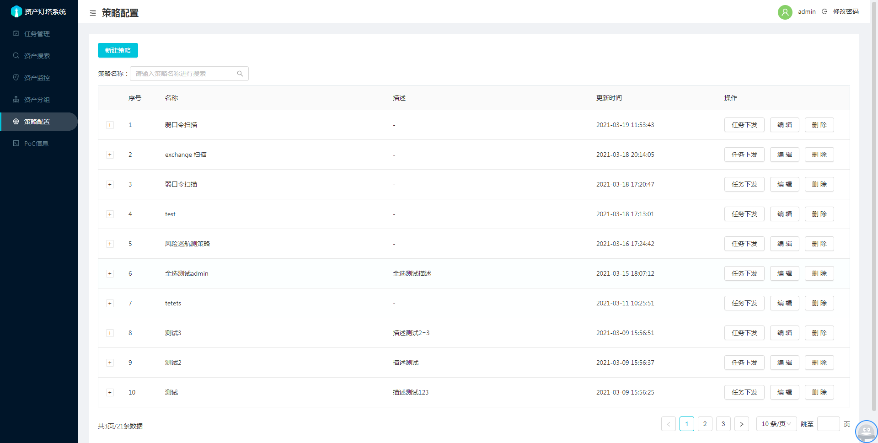Click the 新建策略 button
This screenshot has height=443, width=878.
(118, 50)
